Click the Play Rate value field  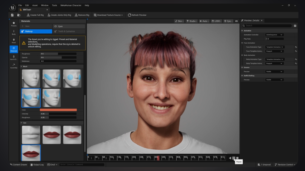tap(275, 39)
